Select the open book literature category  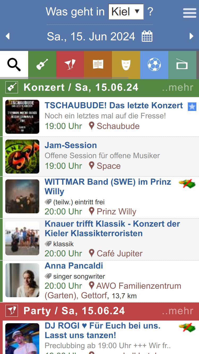pyautogui.click(x=98, y=65)
